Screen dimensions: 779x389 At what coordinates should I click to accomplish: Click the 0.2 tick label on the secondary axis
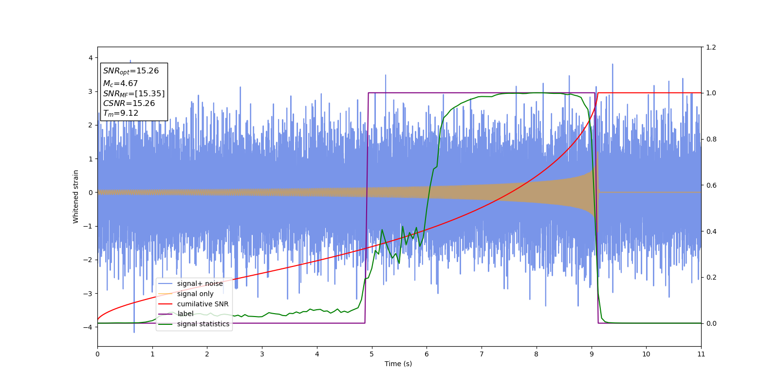(711, 277)
